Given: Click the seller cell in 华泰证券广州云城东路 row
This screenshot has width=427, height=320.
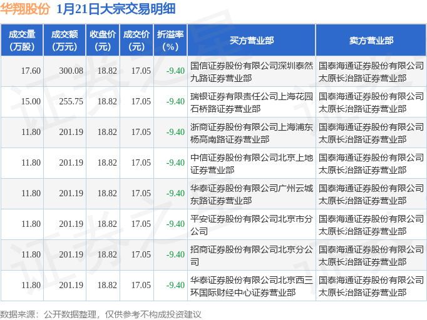Looking at the screenshot, I should (x=371, y=194).
